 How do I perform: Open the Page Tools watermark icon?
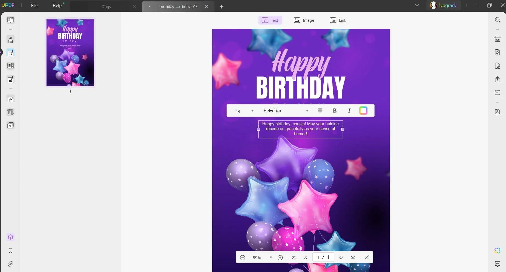[x=10, y=125]
